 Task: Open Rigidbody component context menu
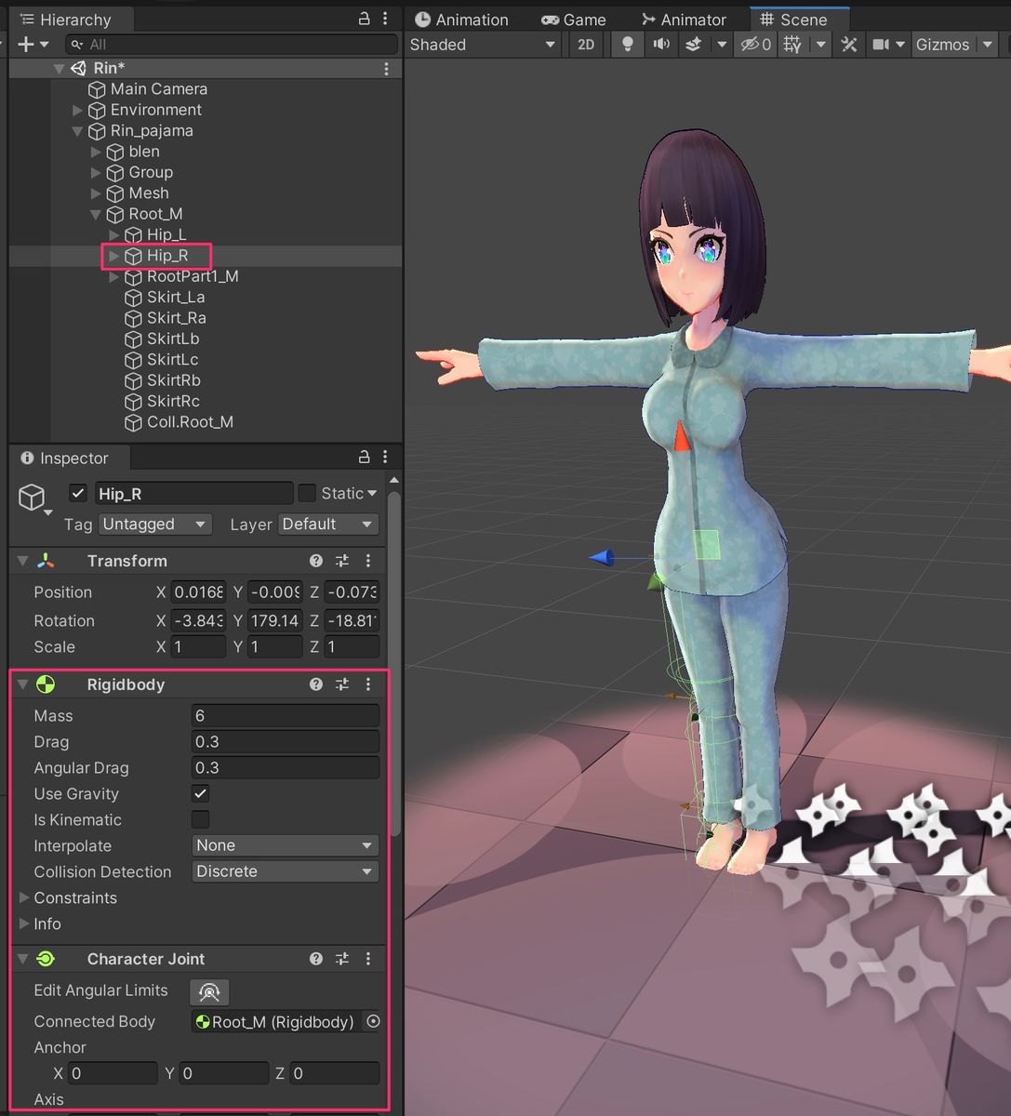368,684
